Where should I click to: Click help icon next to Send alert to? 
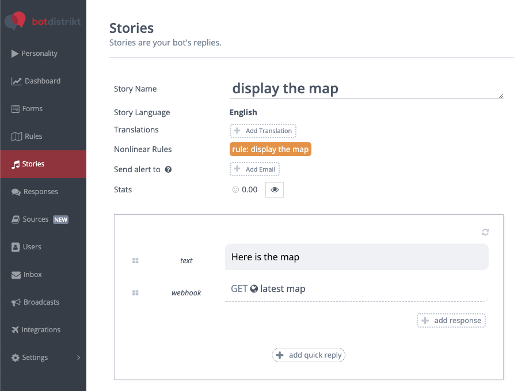[169, 170]
